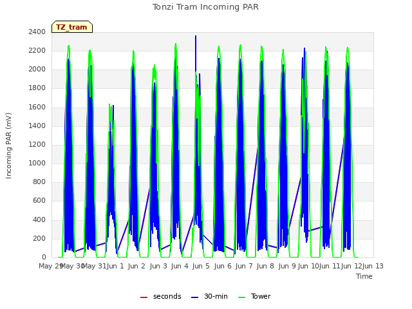Click the tall blue spike on Jun 5
Viewport: 412px width, 309px height.
point(196,53)
